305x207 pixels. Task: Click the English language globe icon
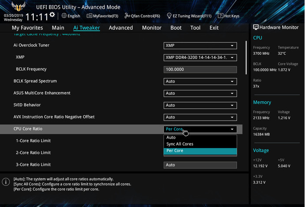point(64,16)
